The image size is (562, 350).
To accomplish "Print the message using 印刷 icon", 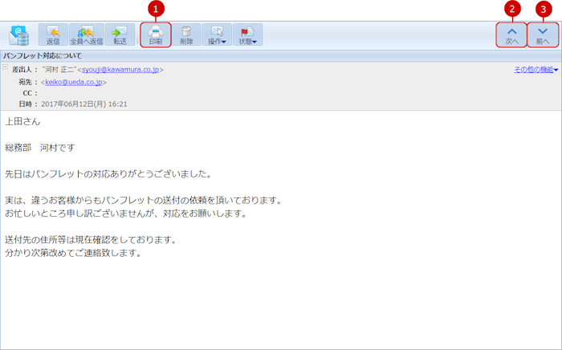I will (156, 35).
